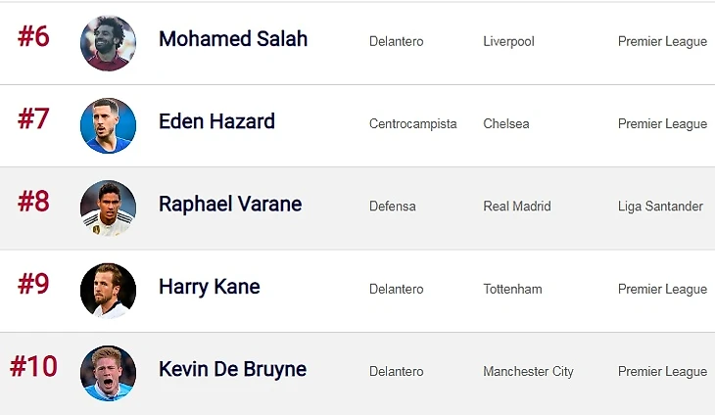Click the #6 ranking number
This screenshot has height=415, width=715.
[33, 36]
